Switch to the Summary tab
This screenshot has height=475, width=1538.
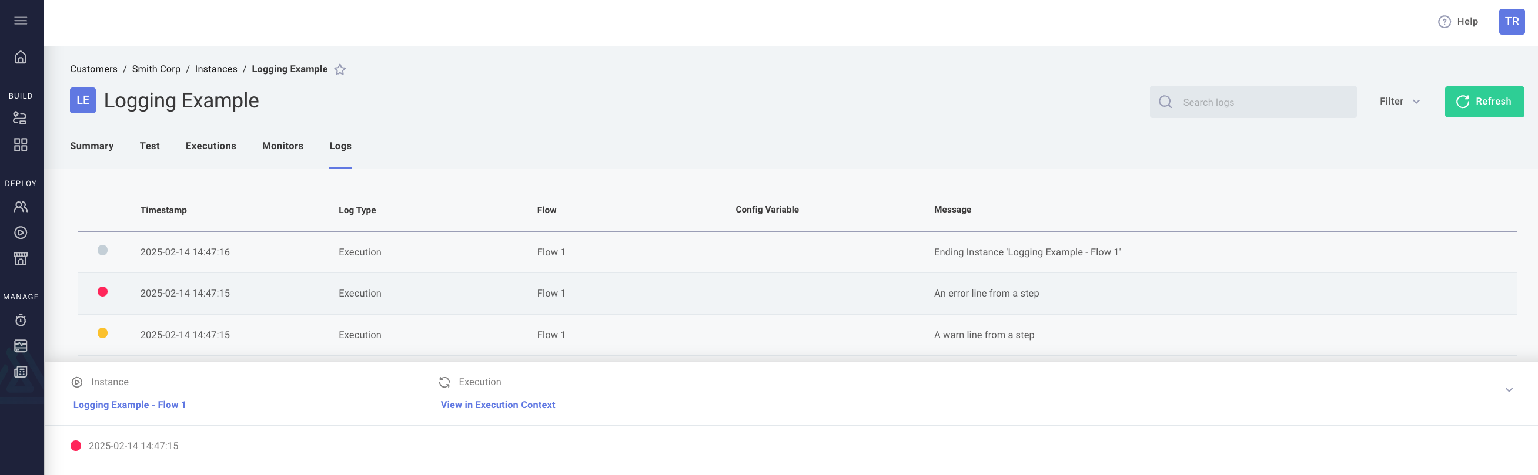[92, 146]
